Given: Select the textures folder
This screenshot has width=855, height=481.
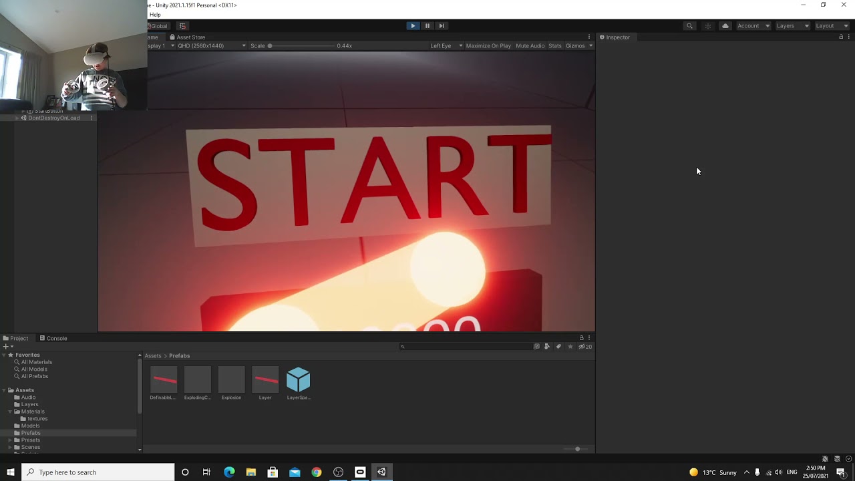Looking at the screenshot, I should pos(37,419).
